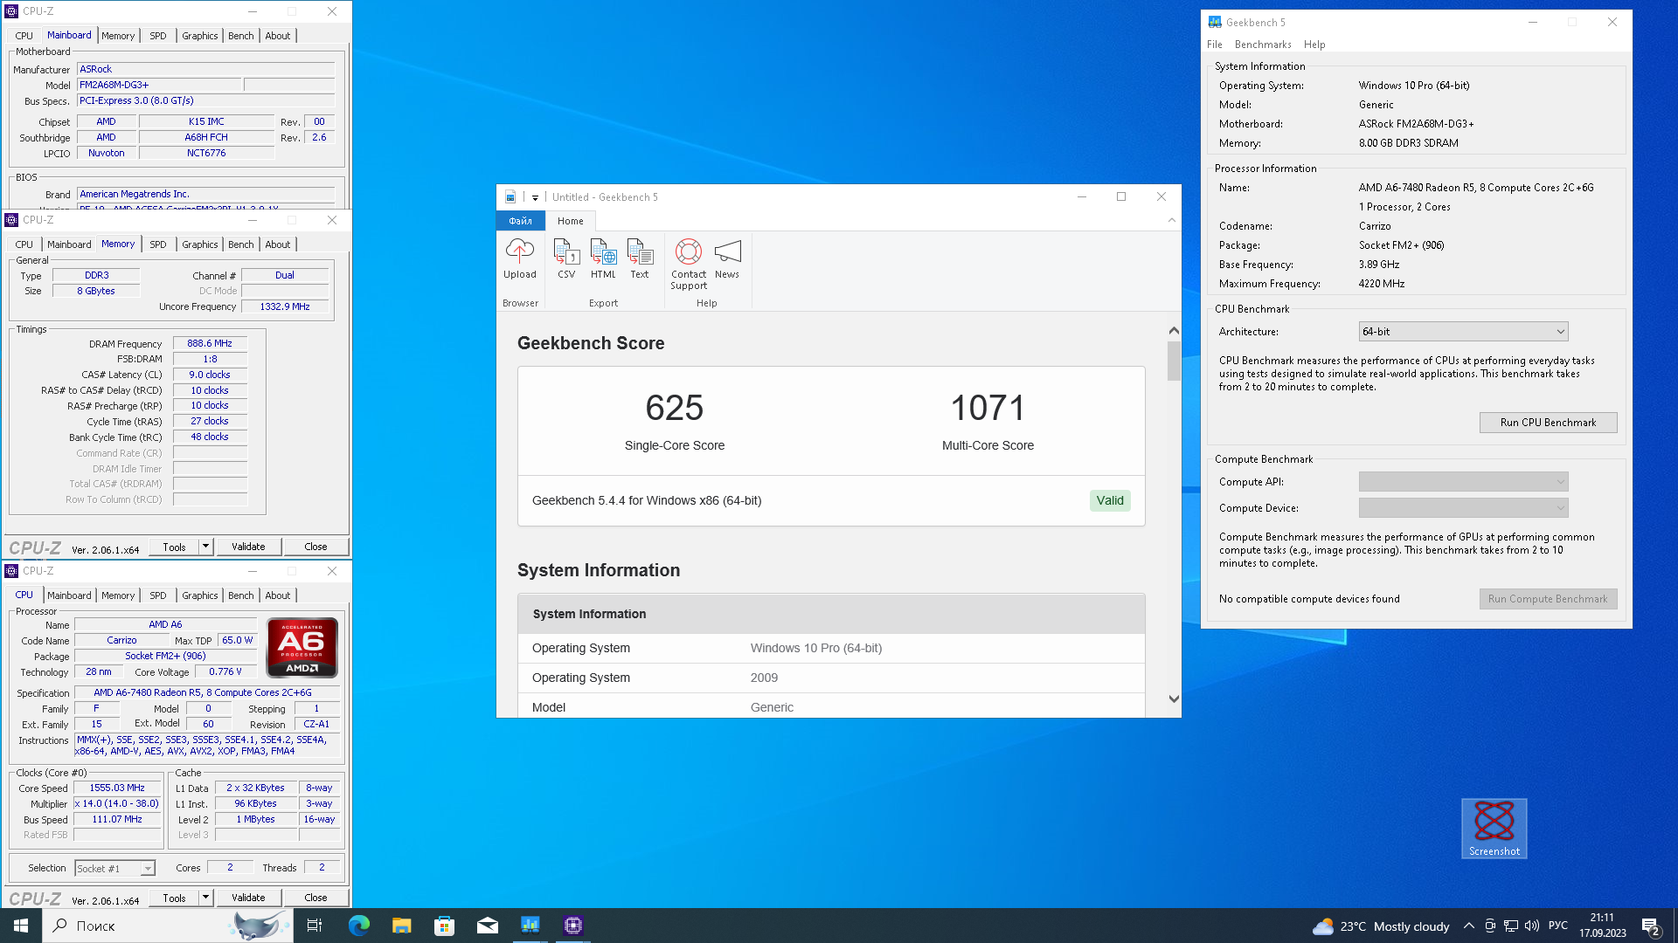Click the AMD A6 processor logo
1678x943 pixels.
click(302, 648)
